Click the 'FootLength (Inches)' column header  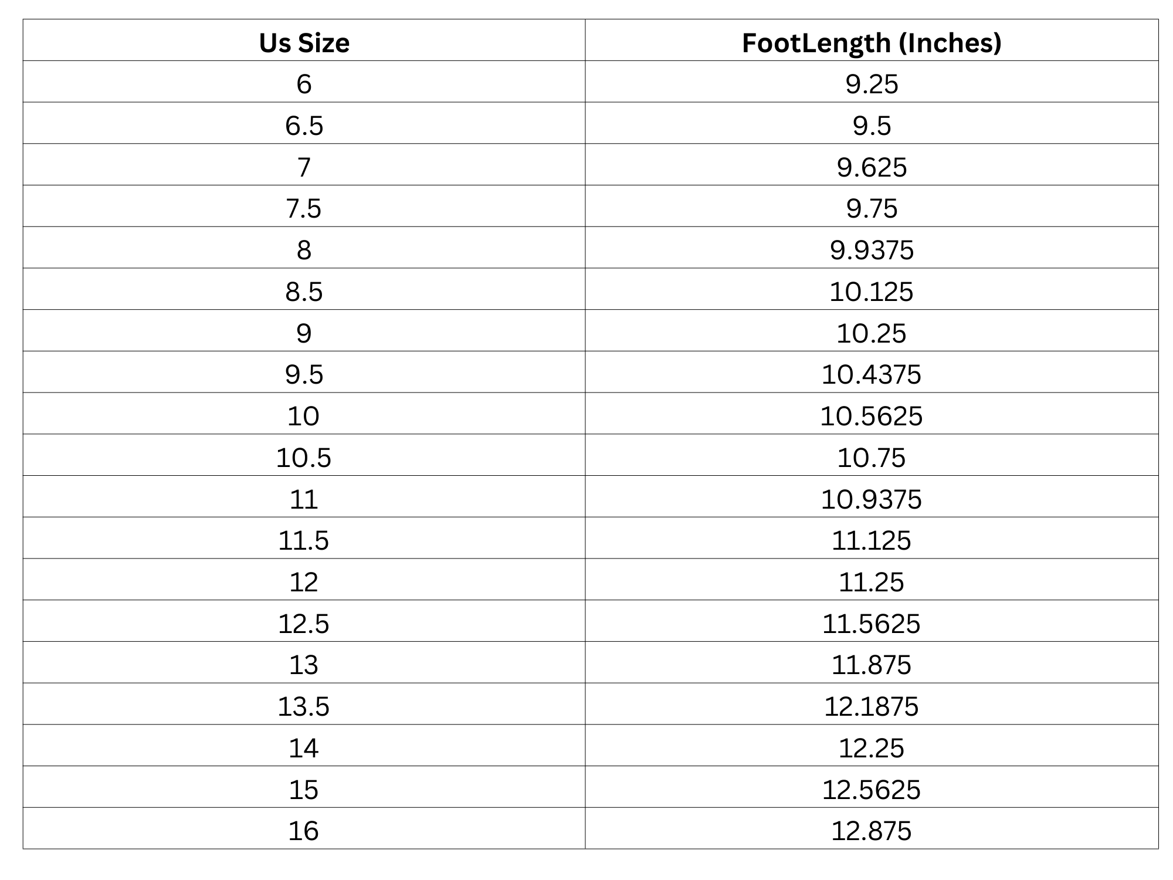(x=872, y=40)
